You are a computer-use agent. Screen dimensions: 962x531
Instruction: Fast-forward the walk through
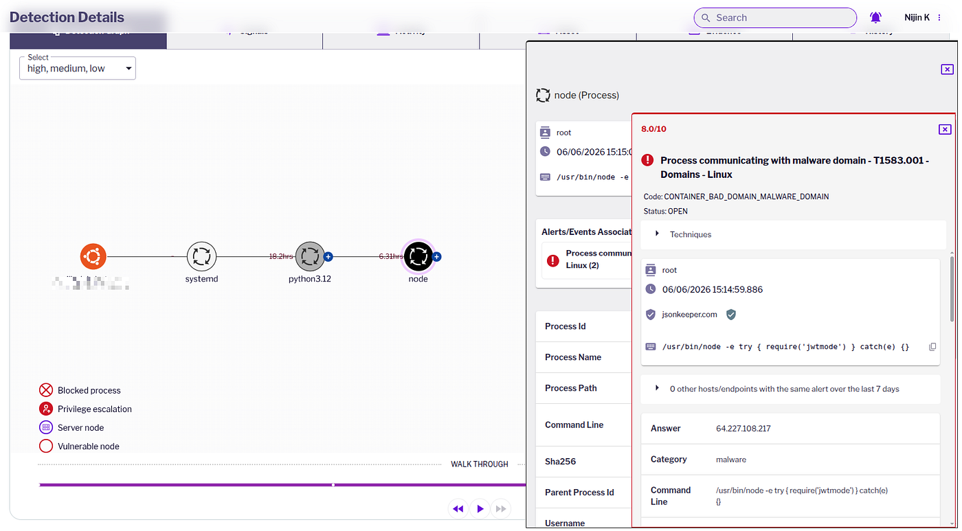coord(501,509)
